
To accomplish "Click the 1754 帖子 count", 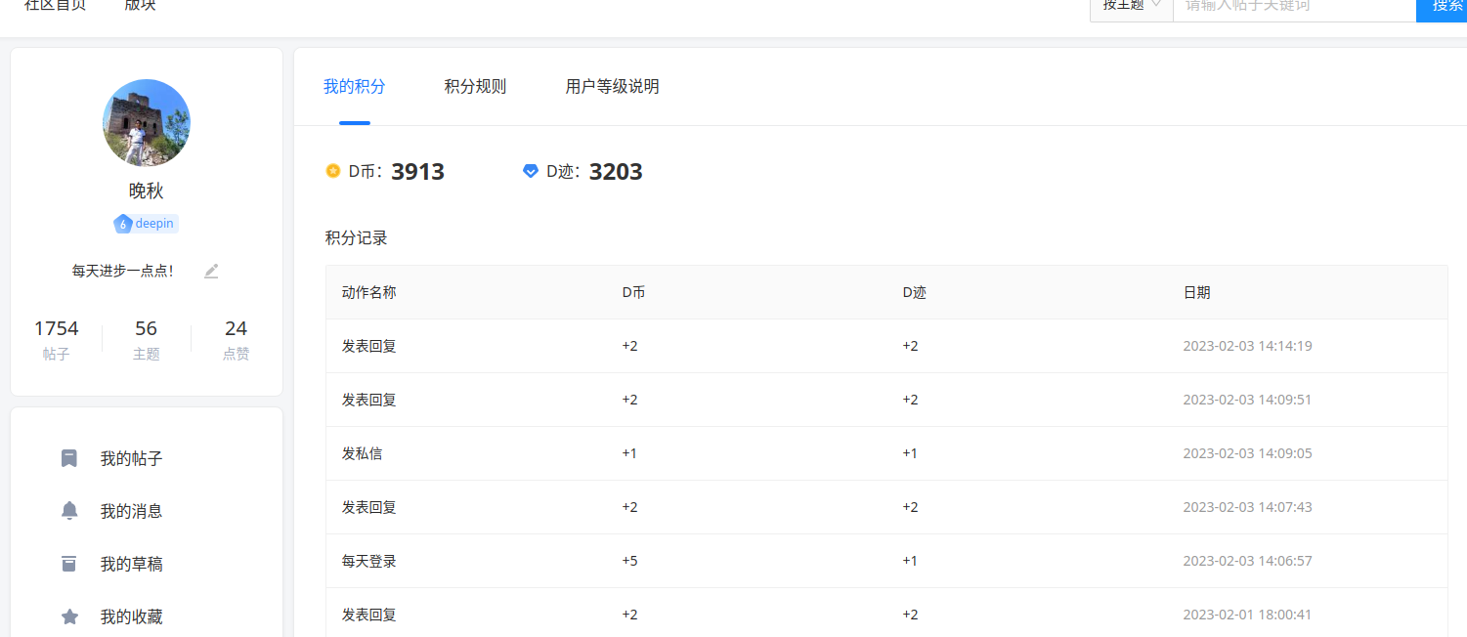I will (56, 339).
